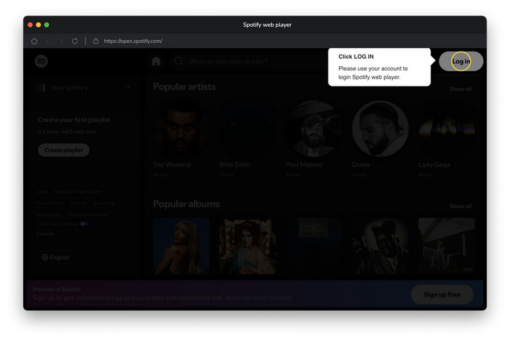Click the site info lock icon beside URL
The height and width of the screenshot is (341, 510).
95,41
